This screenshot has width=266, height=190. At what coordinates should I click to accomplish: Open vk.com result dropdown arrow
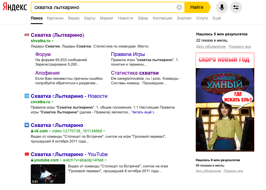point(104,131)
